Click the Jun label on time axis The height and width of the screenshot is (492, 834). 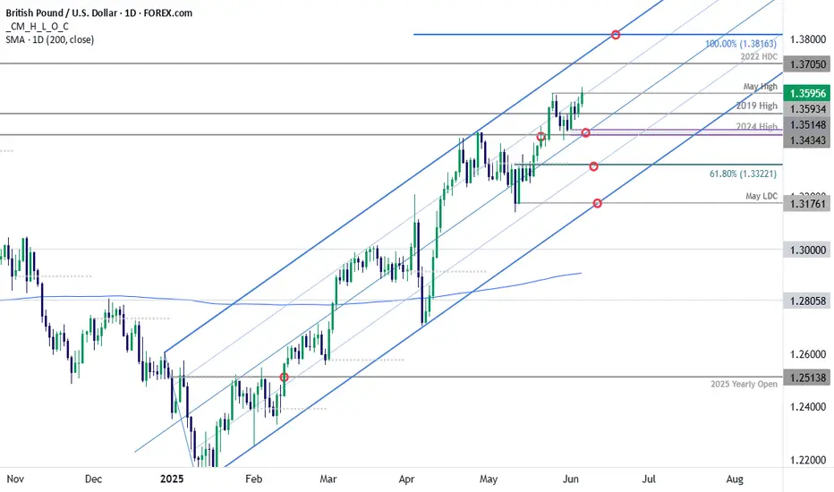[570, 479]
